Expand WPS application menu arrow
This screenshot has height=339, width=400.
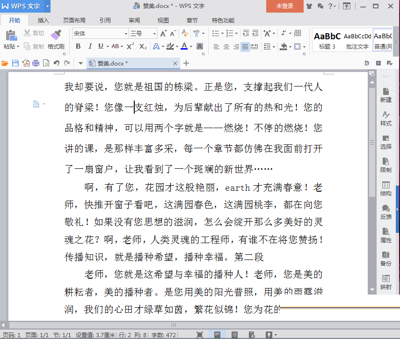(x=47, y=6)
